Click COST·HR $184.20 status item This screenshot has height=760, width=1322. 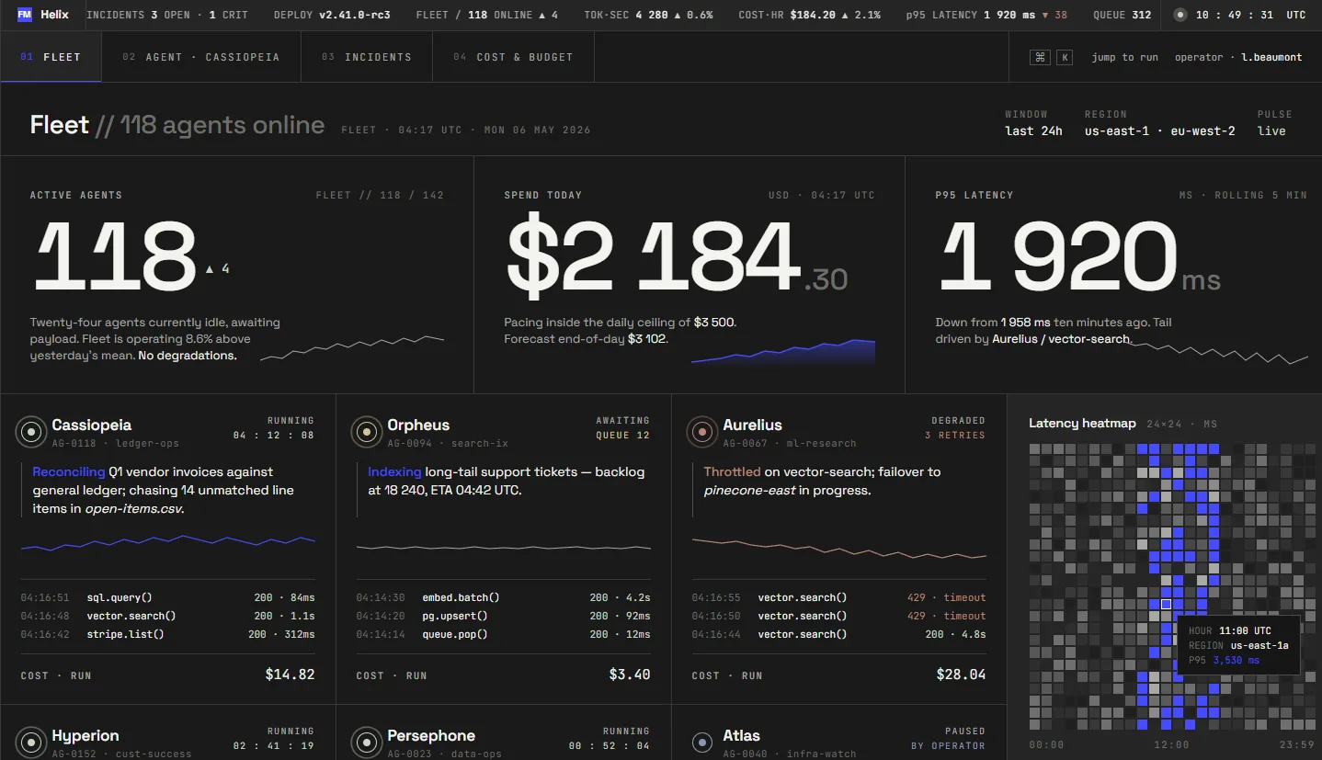click(x=809, y=15)
